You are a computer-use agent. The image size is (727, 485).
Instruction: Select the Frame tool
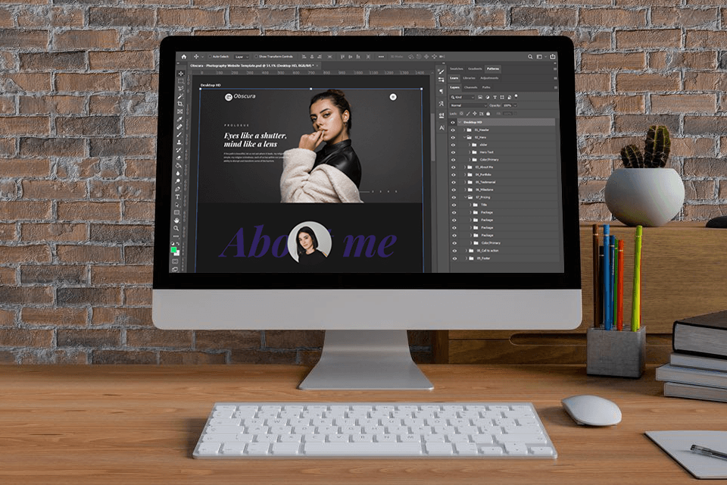click(x=180, y=112)
